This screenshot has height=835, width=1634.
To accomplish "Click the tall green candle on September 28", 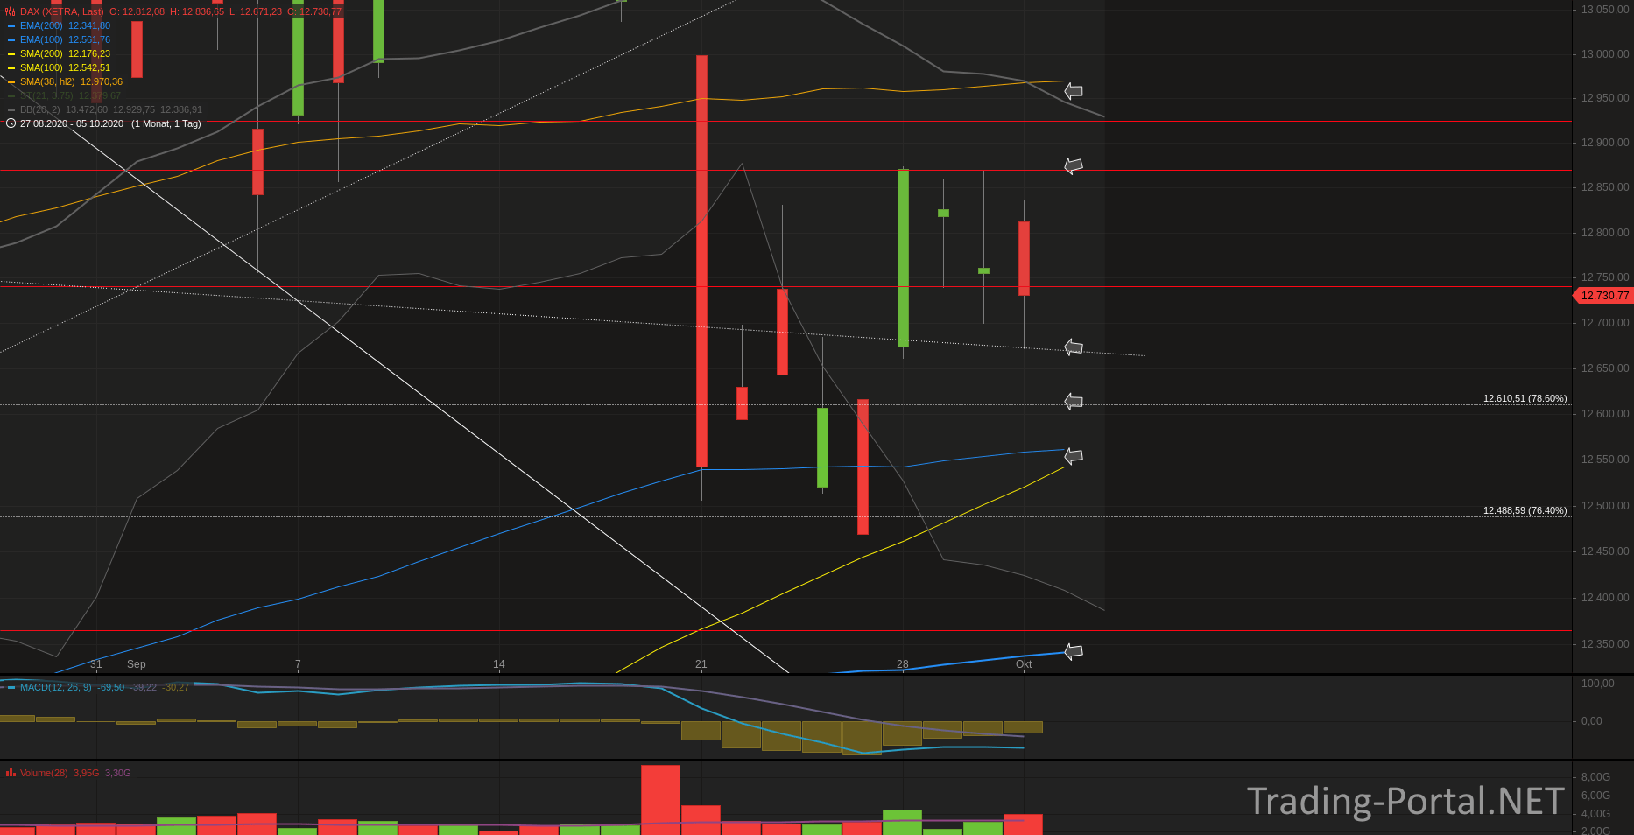I will pos(903,258).
